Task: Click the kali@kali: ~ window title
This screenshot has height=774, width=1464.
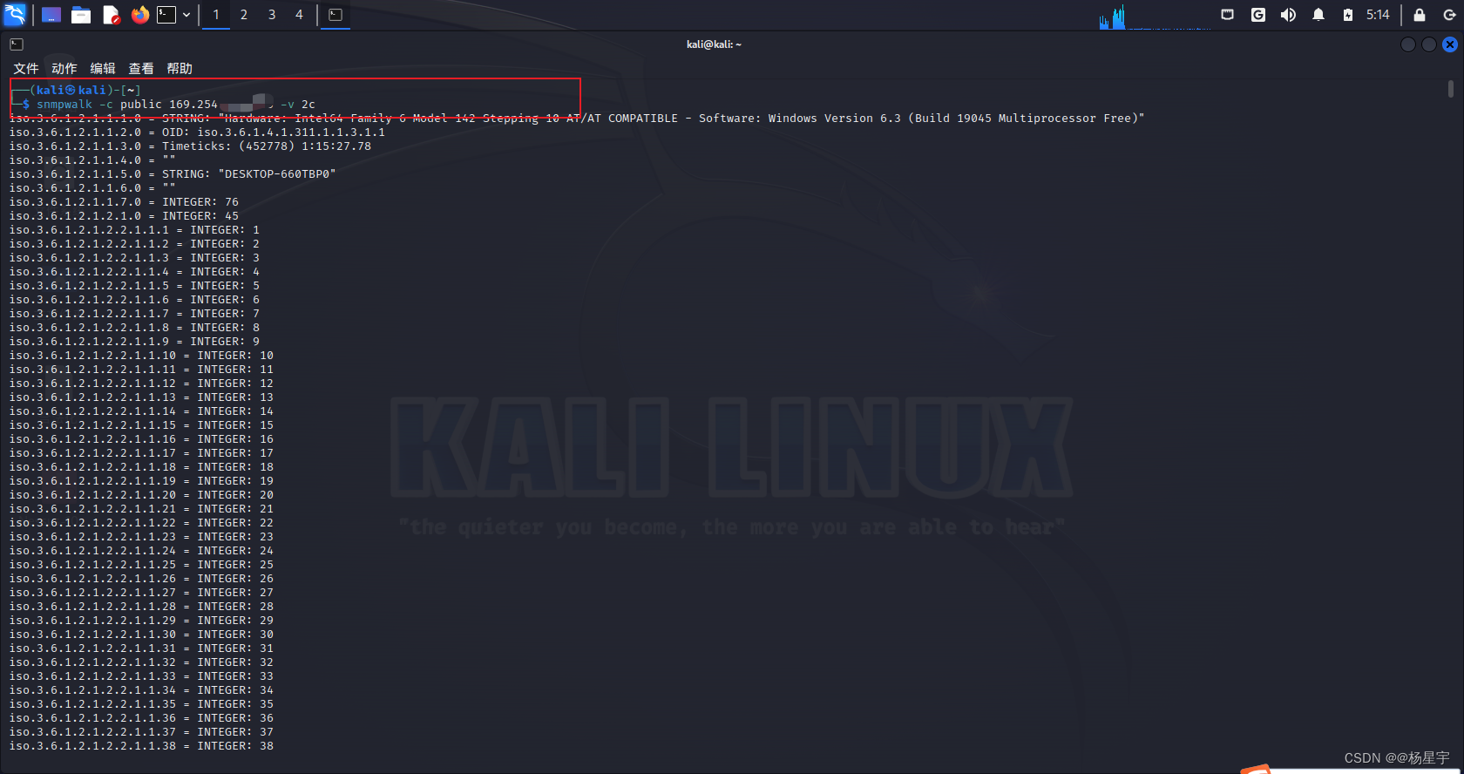Action: point(714,44)
